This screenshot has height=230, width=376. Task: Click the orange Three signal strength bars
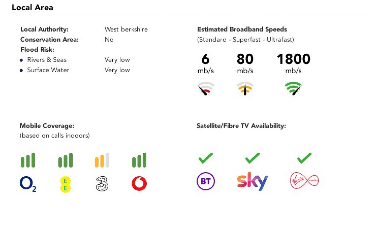pos(102,160)
